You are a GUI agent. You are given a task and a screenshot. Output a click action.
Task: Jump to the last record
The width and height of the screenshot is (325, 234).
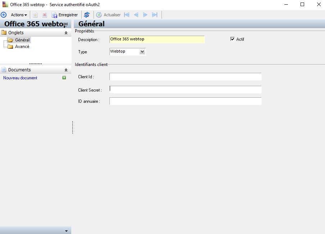(x=155, y=15)
